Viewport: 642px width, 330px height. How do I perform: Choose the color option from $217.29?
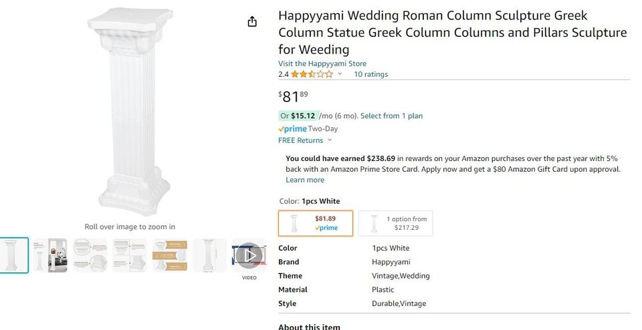click(395, 223)
